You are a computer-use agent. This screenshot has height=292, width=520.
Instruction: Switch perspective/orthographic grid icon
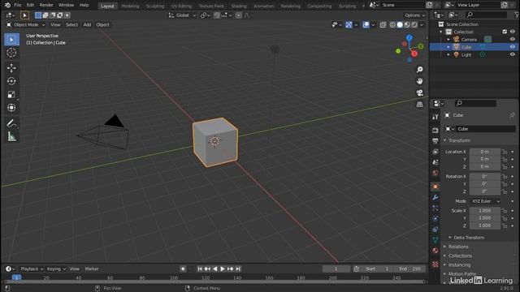pos(419,105)
